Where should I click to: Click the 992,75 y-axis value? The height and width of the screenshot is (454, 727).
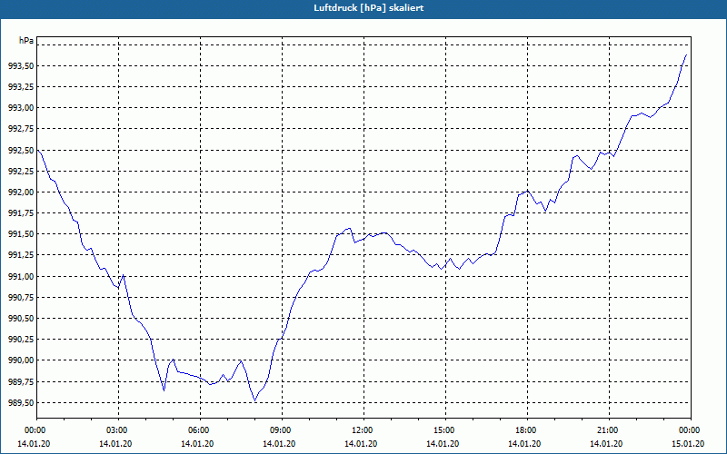21,129
